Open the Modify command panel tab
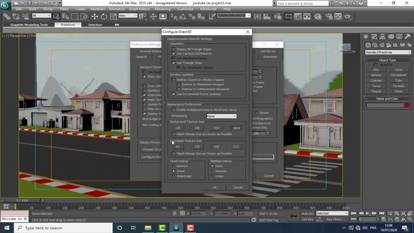Screen dimensions: 414x233 tap(374, 36)
